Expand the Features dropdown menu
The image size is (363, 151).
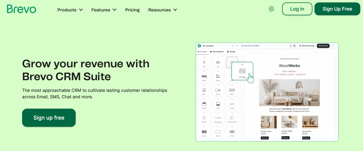pos(104,10)
